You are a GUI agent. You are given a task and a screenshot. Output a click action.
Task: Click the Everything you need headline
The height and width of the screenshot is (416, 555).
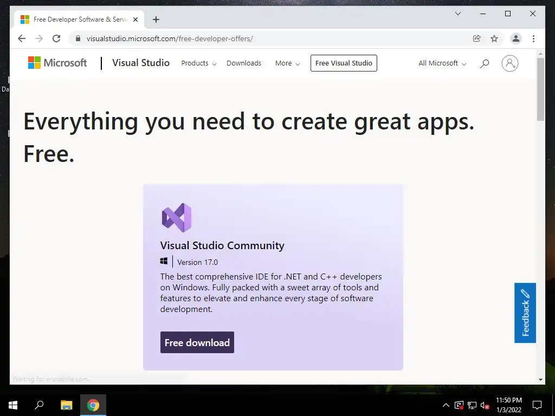(x=248, y=137)
